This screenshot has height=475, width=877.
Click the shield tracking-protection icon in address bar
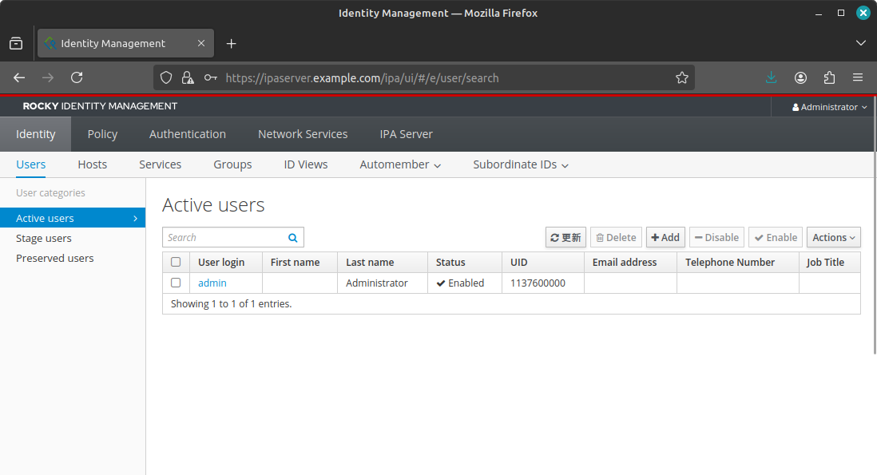click(165, 77)
